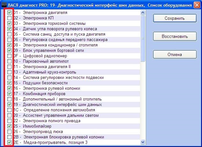The width and height of the screenshot is (202, 147).
Task: Uncheck 01 - Электроника двигателя checkbox
Action: (9, 13)
